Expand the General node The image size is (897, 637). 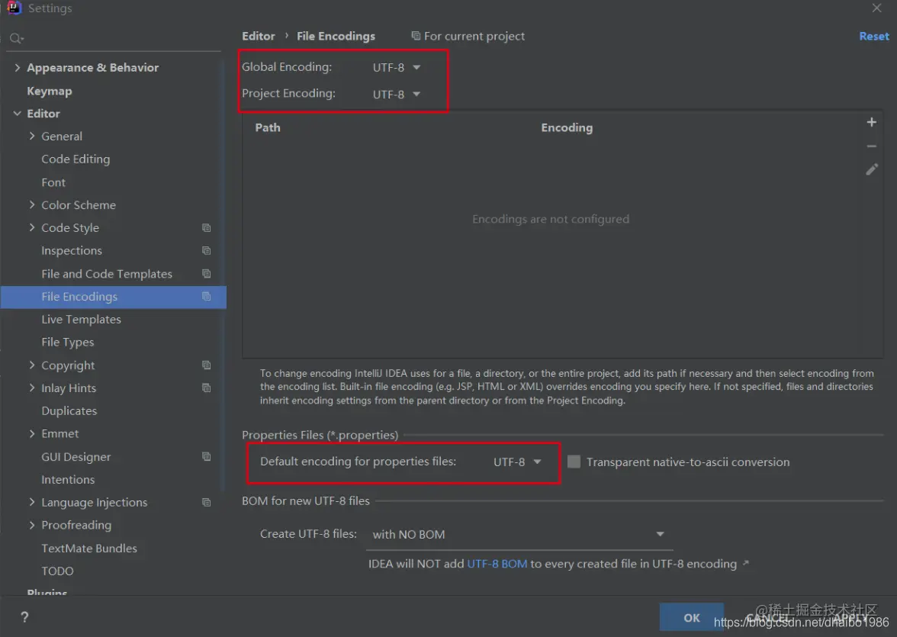(32, 137)
